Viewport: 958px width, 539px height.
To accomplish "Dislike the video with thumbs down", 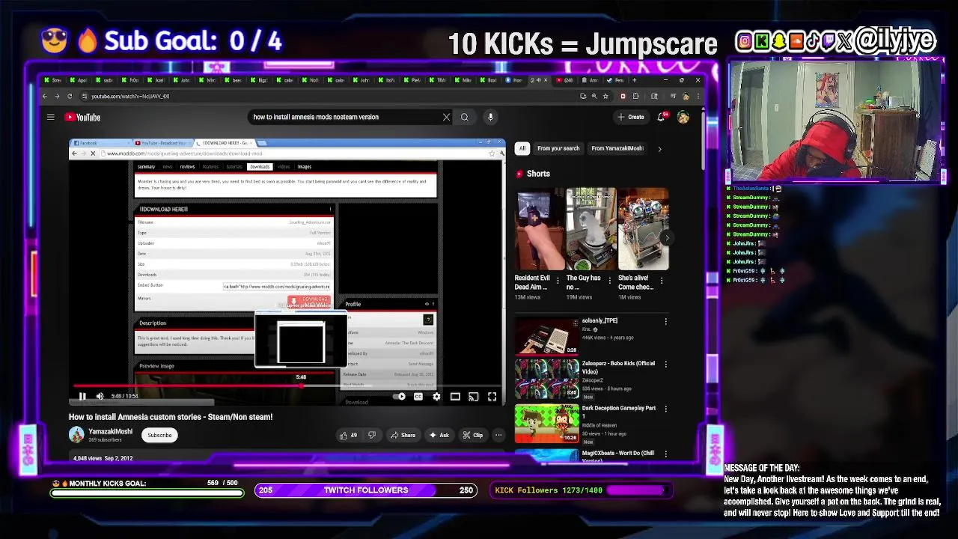I will coord(372,435).
